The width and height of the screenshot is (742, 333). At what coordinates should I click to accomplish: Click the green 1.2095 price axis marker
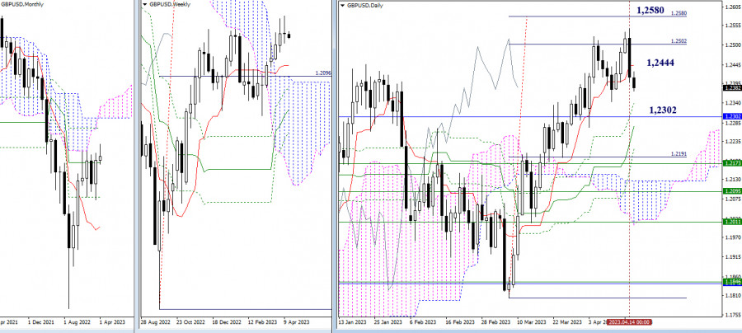(732, 191)
